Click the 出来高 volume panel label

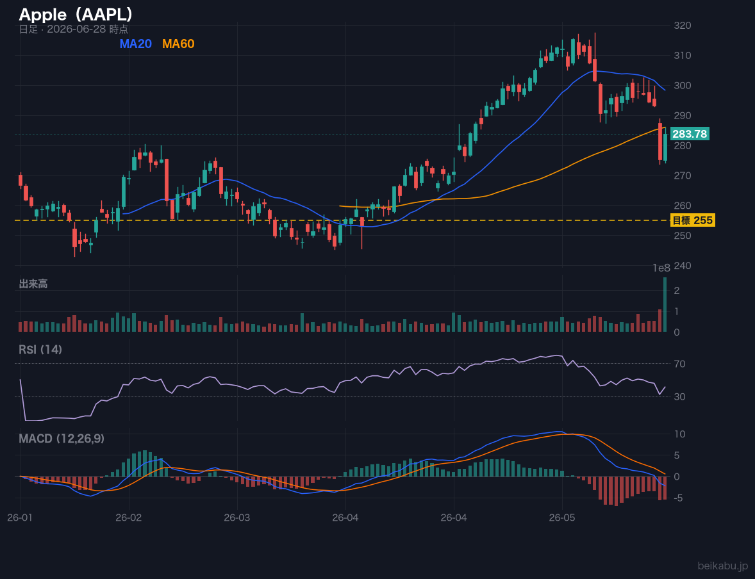33,284
